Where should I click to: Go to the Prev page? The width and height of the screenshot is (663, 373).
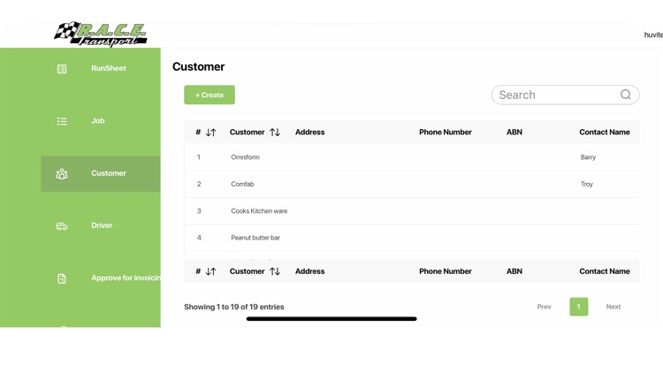pyautogui.click(x=544, y=307)
